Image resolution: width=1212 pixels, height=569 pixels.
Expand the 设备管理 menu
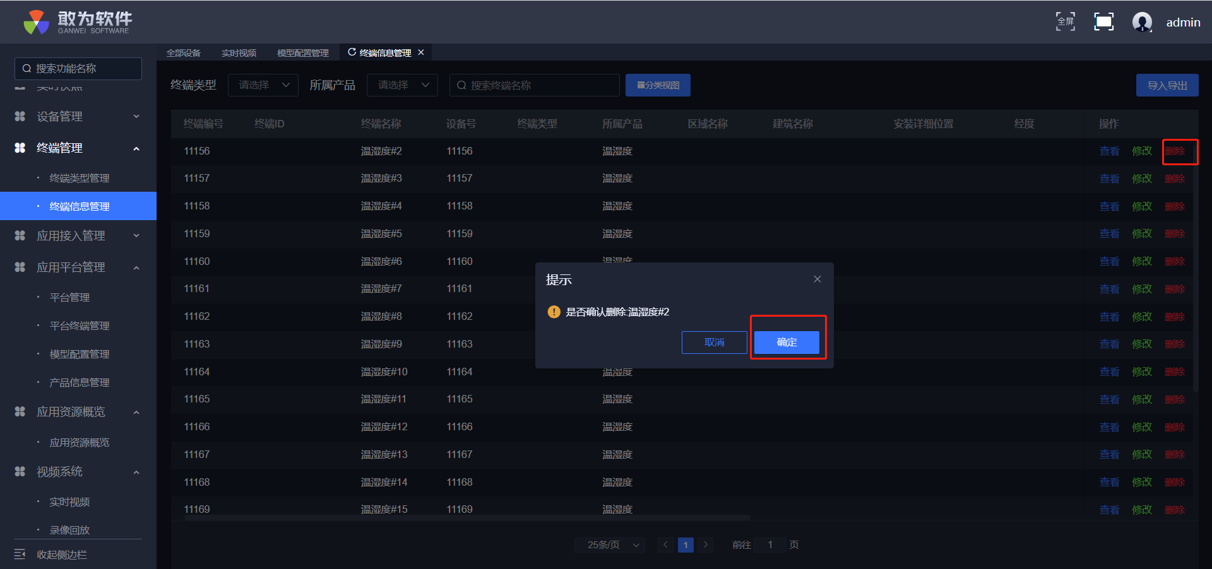point(136,116)
